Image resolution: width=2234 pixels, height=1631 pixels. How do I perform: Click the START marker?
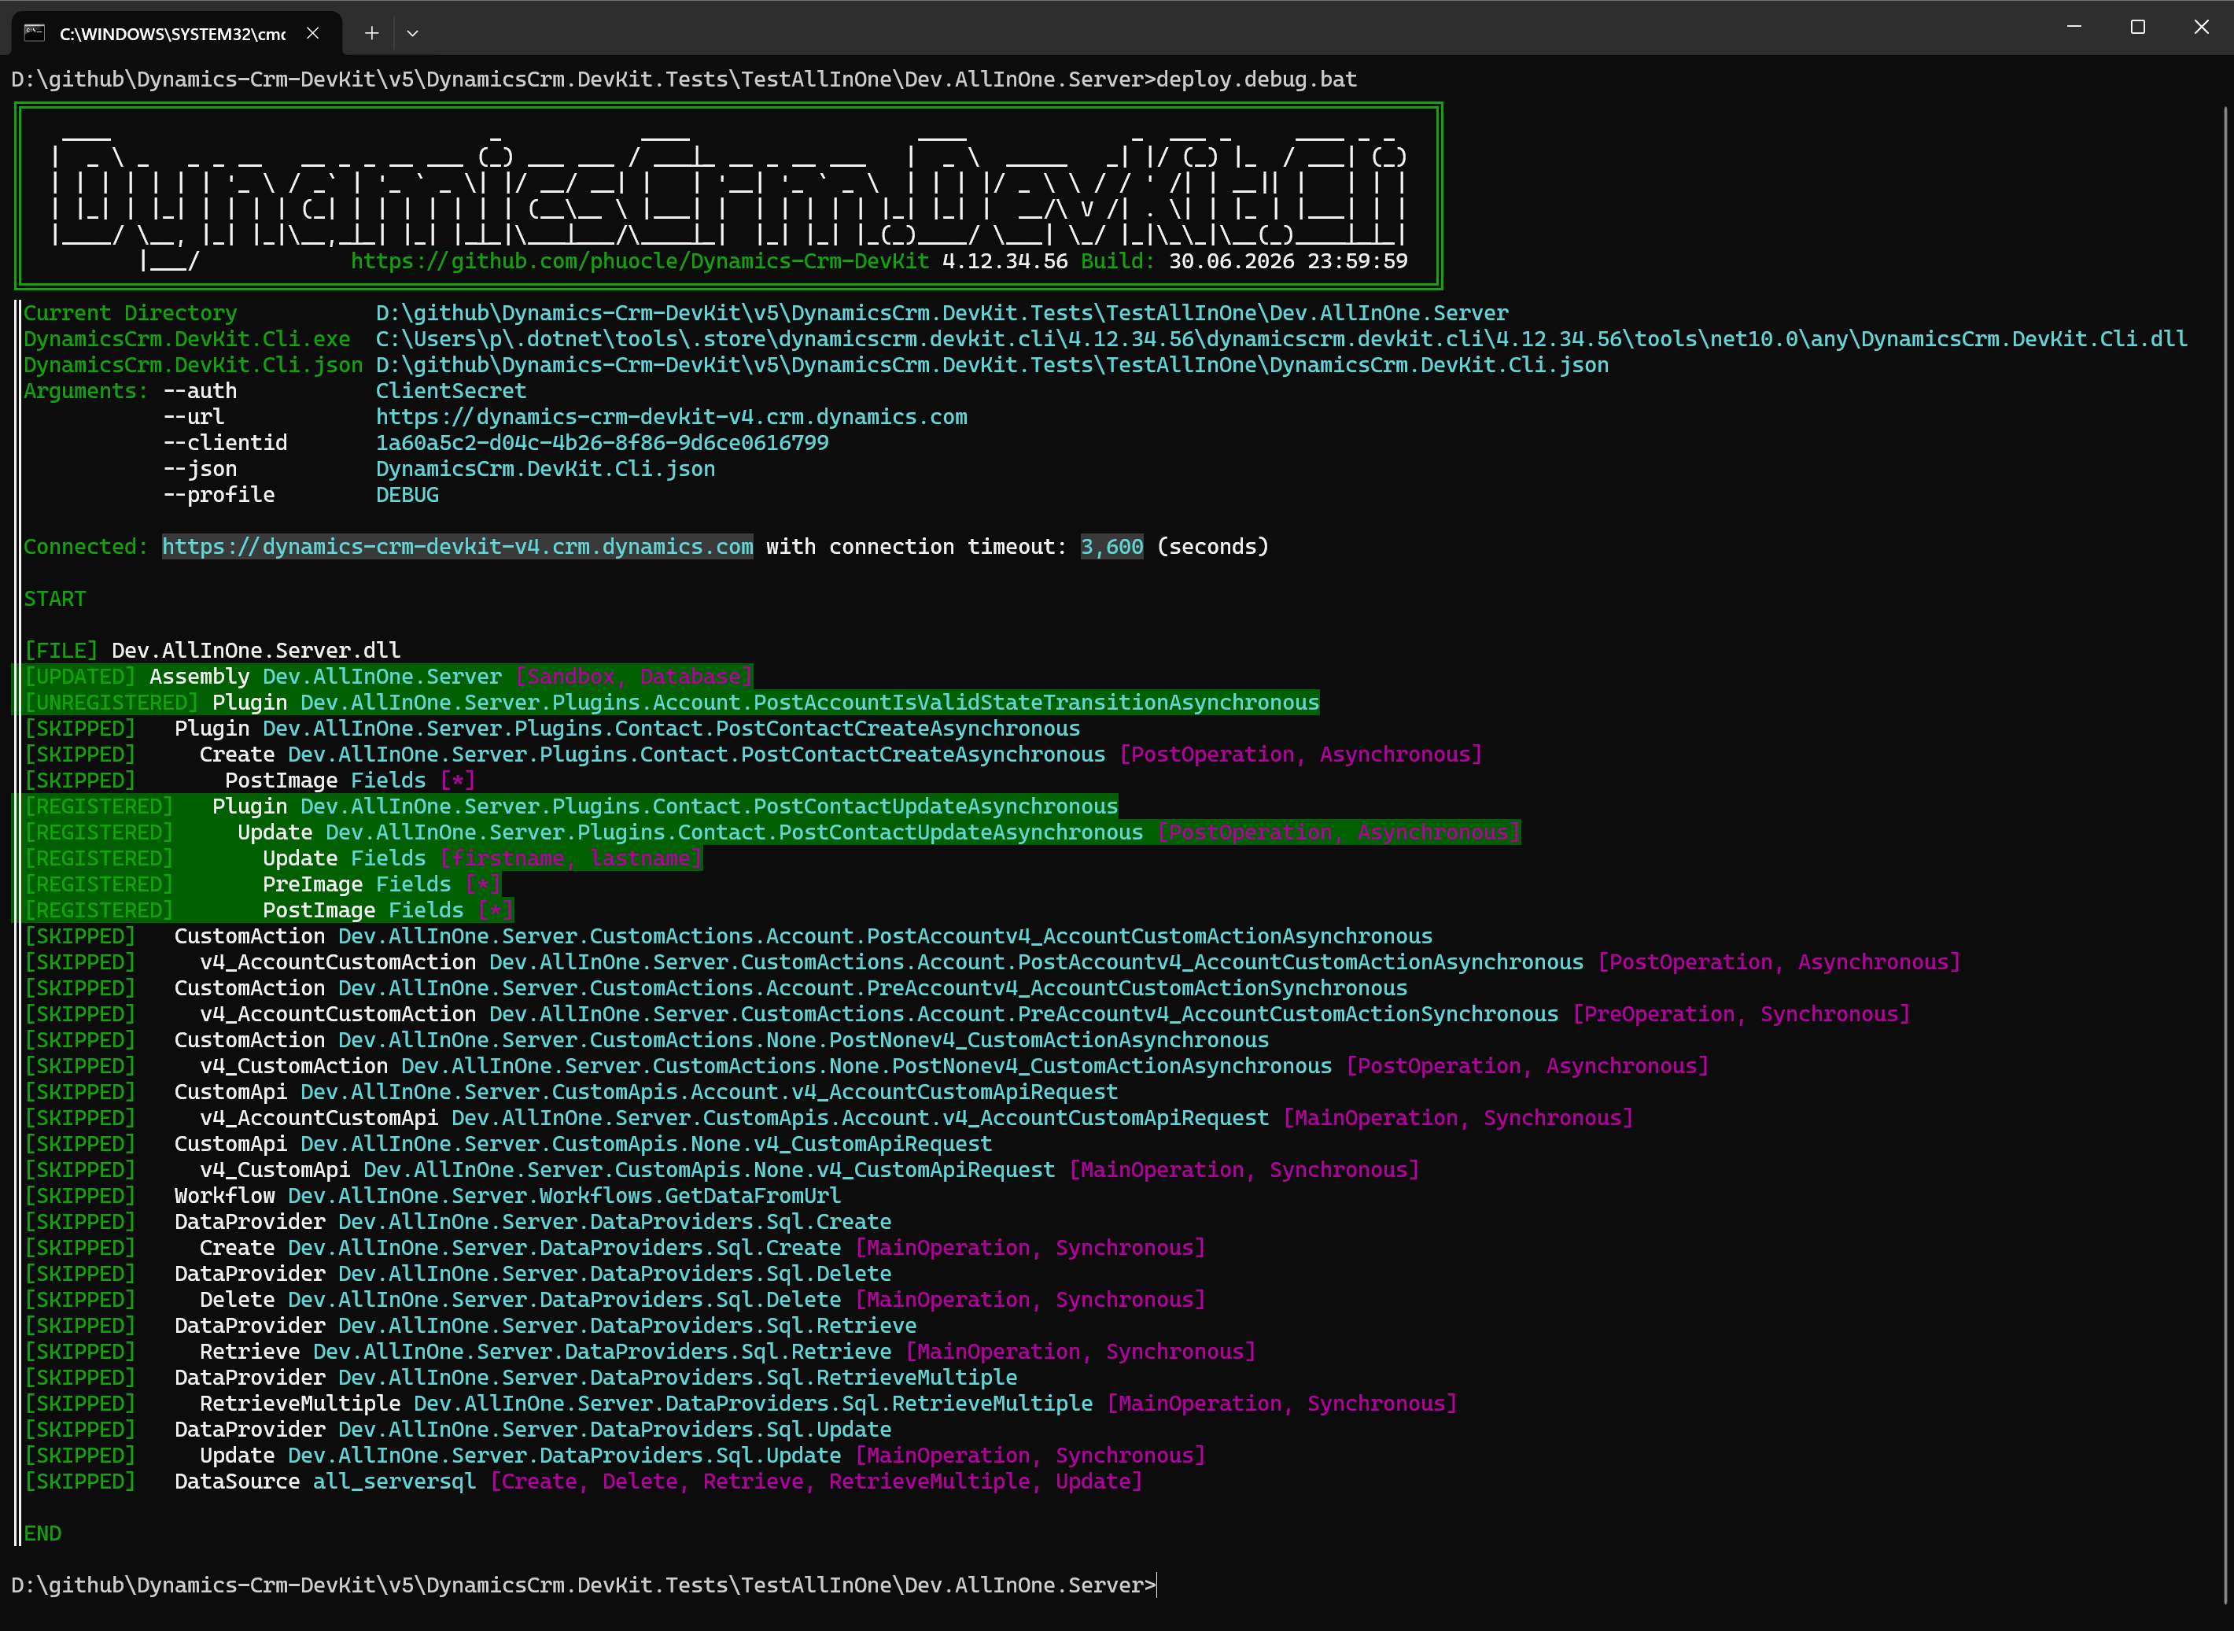(x=55, y=598)
